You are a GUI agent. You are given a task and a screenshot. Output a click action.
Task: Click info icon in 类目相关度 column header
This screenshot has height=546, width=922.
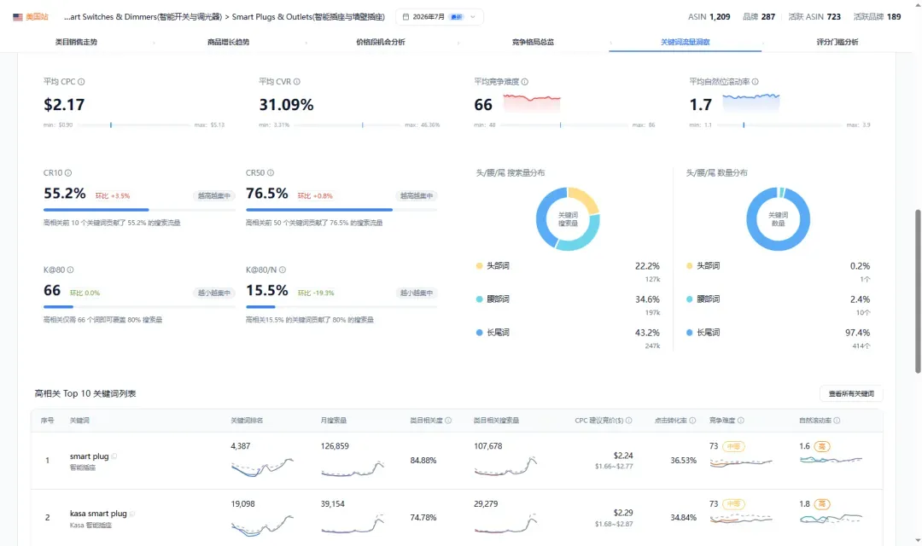[448, 421]
